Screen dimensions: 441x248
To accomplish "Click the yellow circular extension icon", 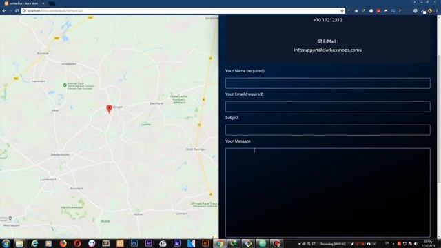I will [x=430, y=11].
